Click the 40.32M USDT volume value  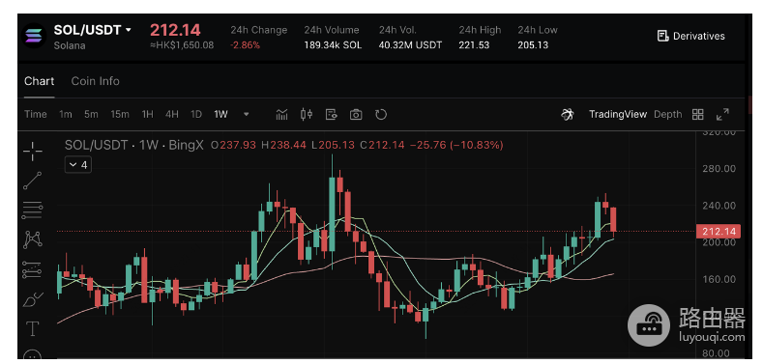click(411, 45)
